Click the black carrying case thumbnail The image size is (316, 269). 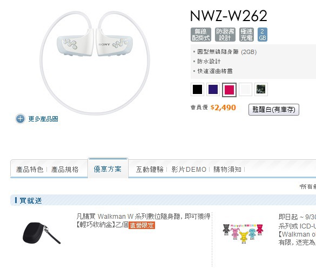click(x=41, y=233)
